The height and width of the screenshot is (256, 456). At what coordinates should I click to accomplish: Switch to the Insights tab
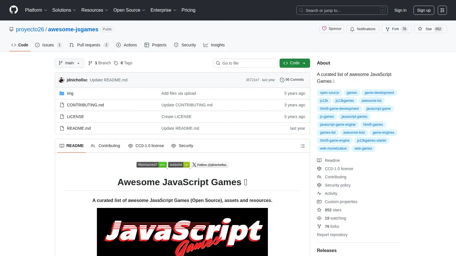click(214, 45)
